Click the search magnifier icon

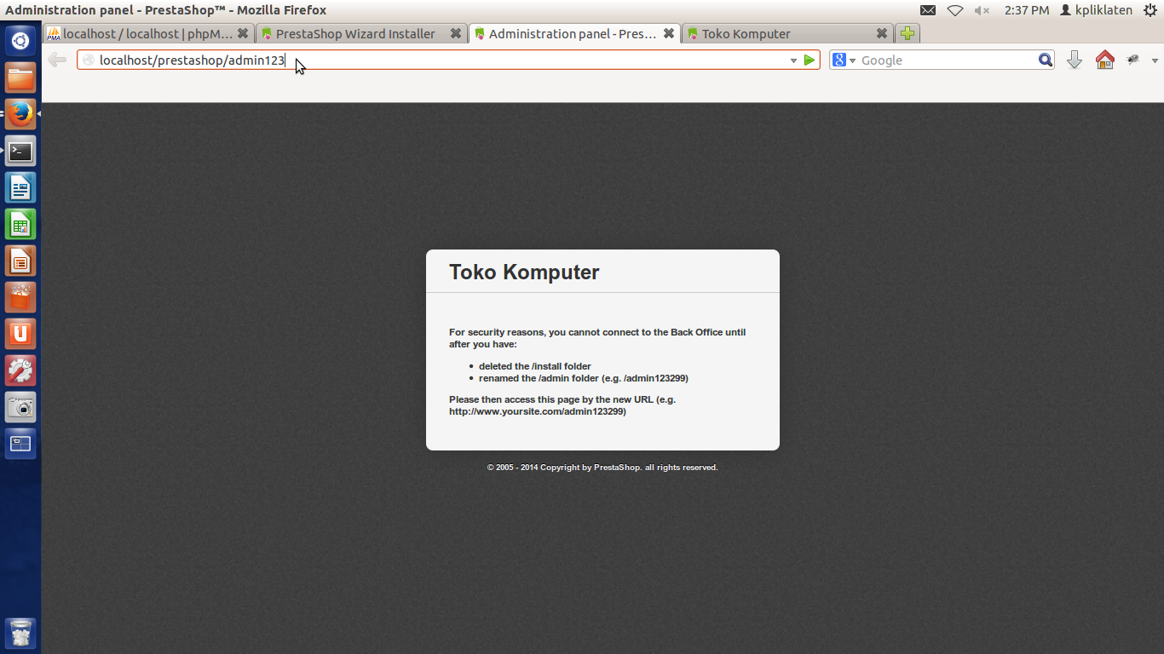pyautogui.click(x=1046, y=60)
